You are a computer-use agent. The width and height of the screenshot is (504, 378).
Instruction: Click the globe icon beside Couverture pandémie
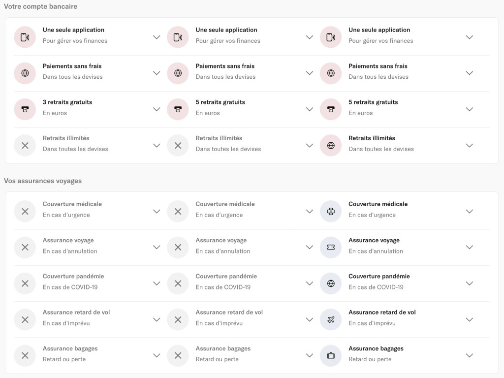point(331,283)
